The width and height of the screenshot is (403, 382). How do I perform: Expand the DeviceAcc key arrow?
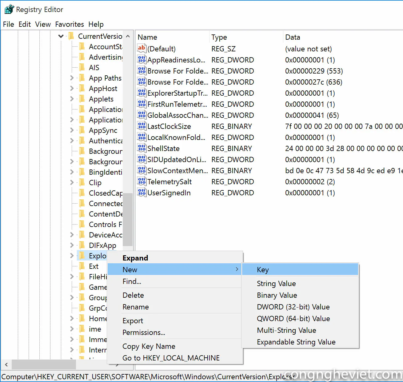tap(72, 235)
